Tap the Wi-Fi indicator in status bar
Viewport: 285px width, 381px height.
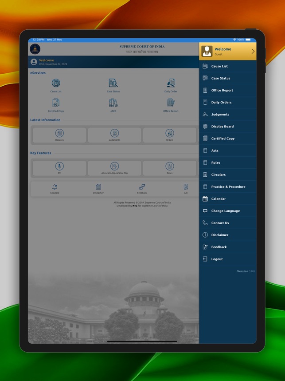coord(234,40)
